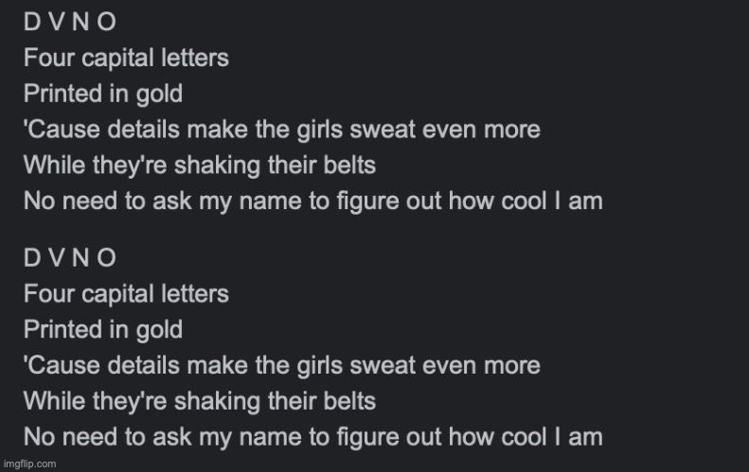Viewport: 749px width, 472px height.
Task: Click the second verse's "D V N O" heading
Action: 70,258
